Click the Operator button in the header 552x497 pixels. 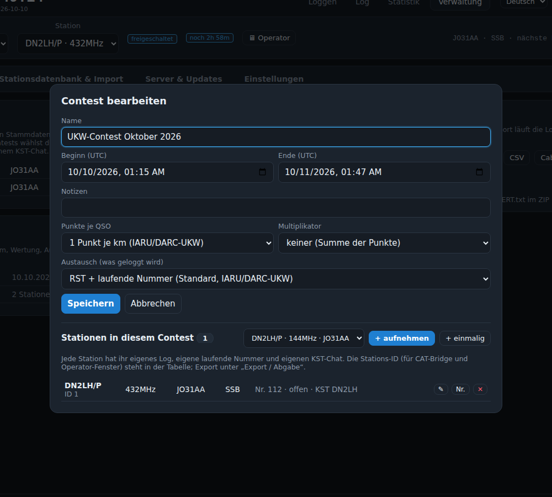click(269, 38)
